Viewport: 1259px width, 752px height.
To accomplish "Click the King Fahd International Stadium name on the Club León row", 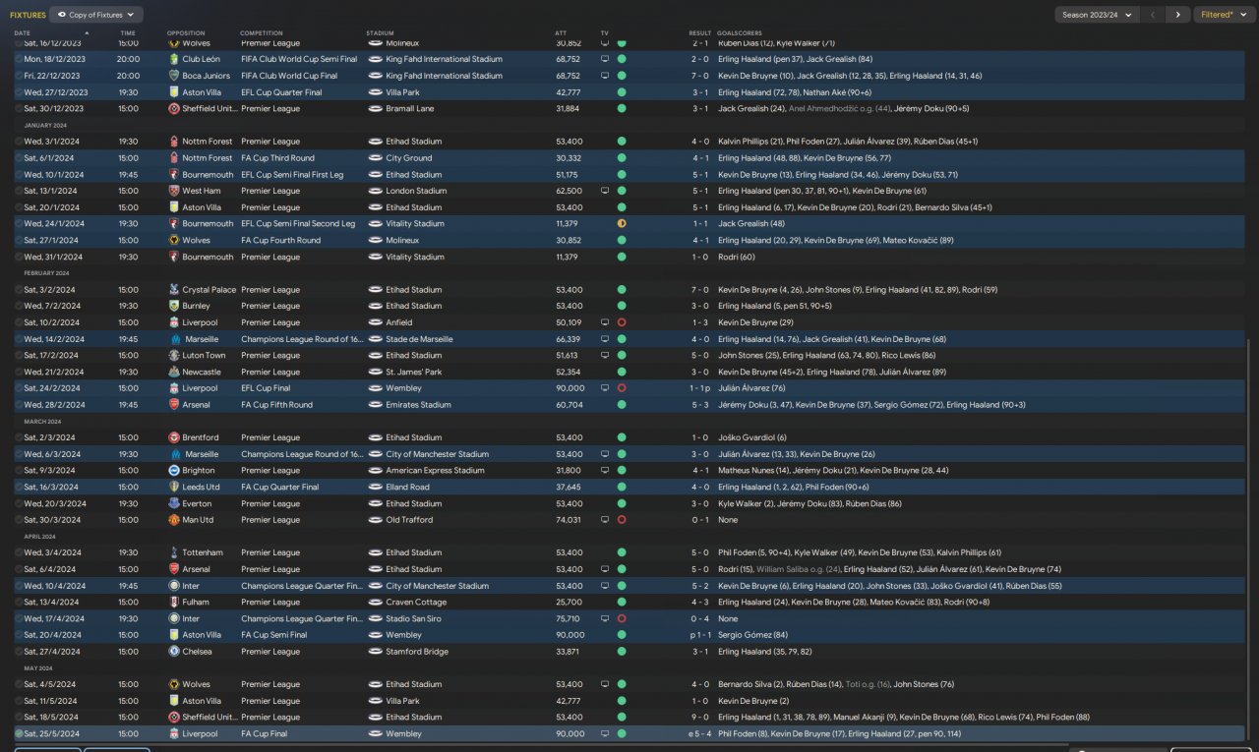I will coord(445,59).
